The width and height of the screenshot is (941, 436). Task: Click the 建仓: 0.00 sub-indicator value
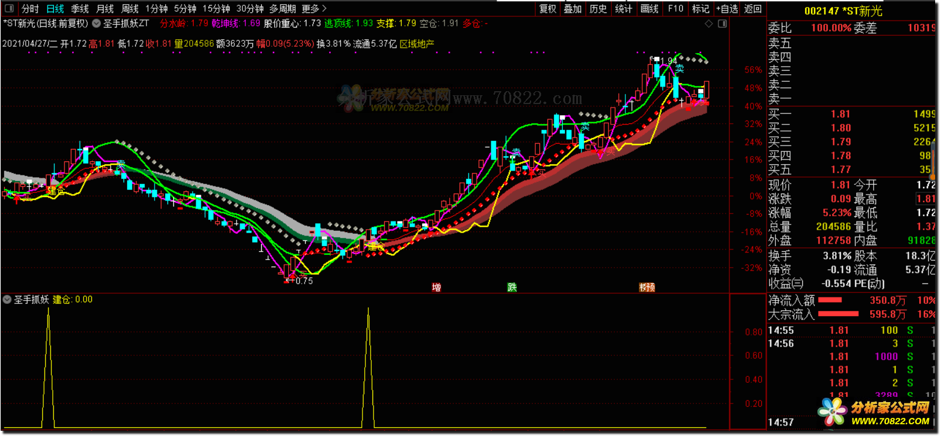pos(73,299)
